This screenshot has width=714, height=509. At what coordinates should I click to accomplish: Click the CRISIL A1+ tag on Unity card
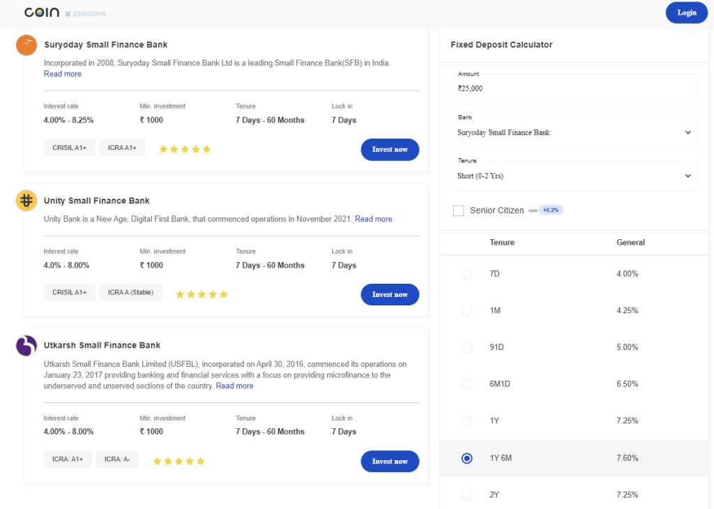(x=69, y=292)
